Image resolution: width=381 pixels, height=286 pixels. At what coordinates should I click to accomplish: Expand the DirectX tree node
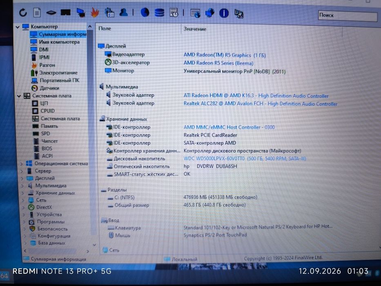24,208
